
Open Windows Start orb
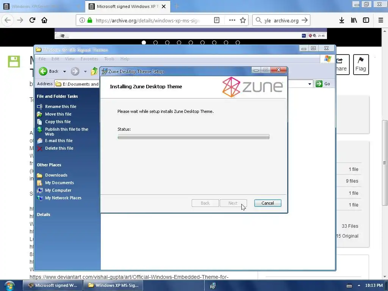click(x=9, y=286)
